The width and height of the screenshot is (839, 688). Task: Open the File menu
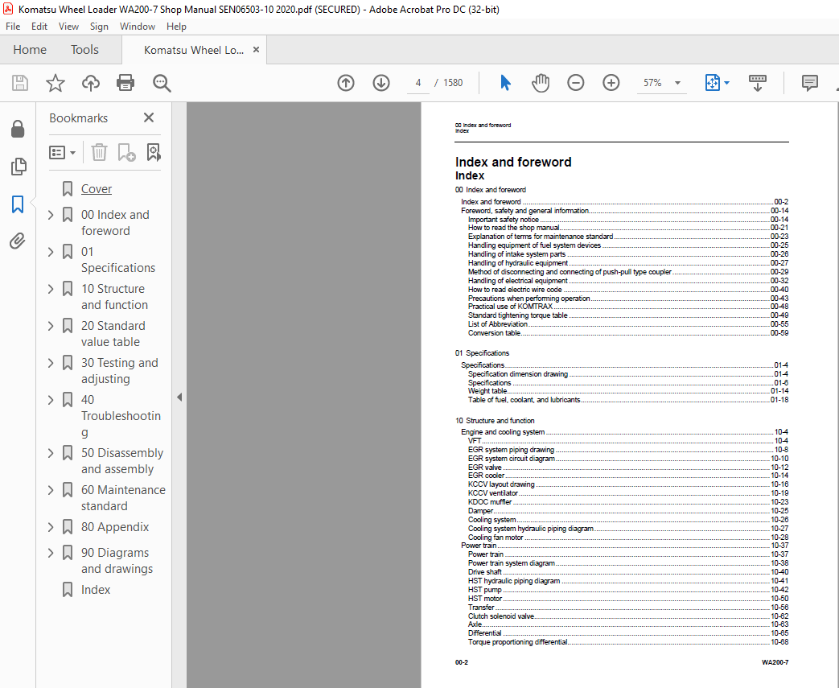(x=13, y=27)
